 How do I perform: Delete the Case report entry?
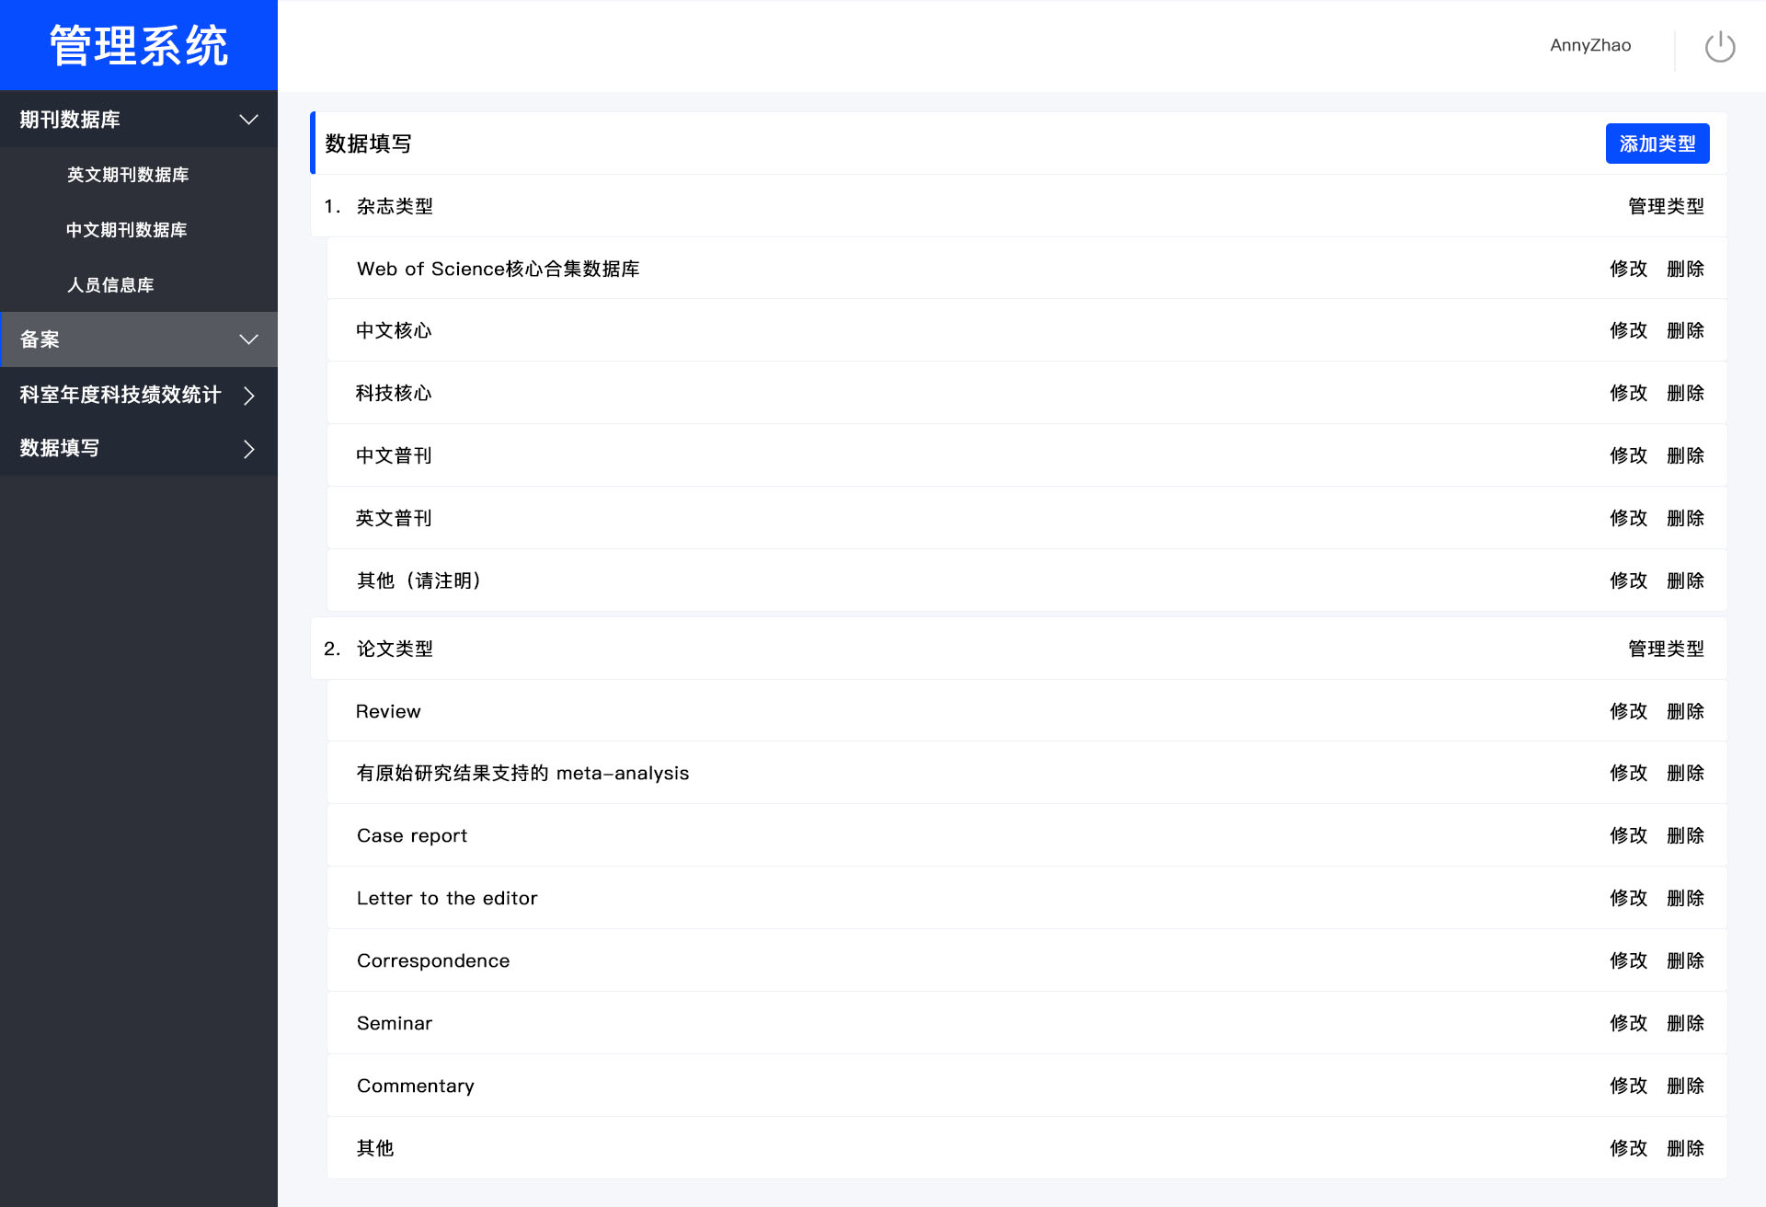pos(1685,835)
